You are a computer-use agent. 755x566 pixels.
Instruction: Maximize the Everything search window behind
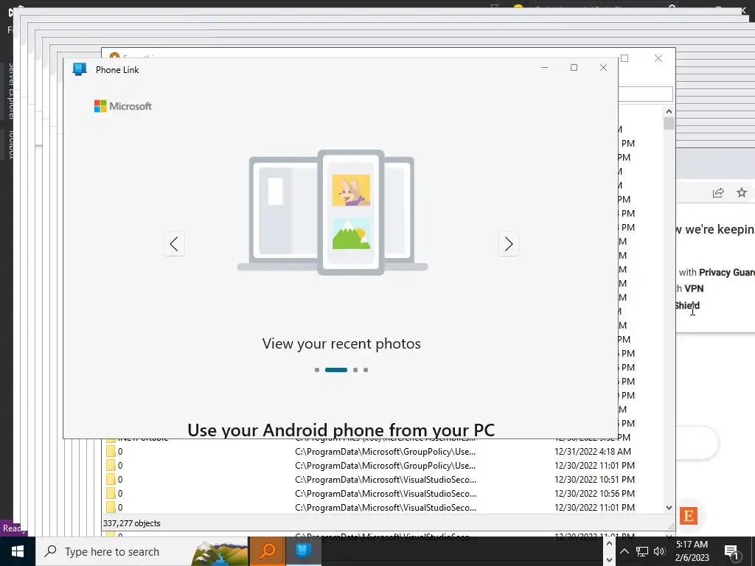point(624,58)
